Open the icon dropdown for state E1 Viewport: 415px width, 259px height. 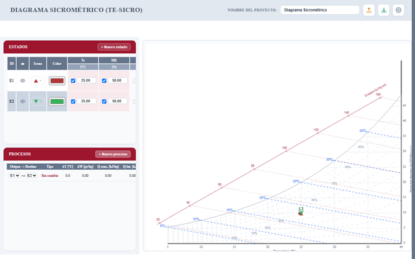pyautogui.click(x=38, y=80)
